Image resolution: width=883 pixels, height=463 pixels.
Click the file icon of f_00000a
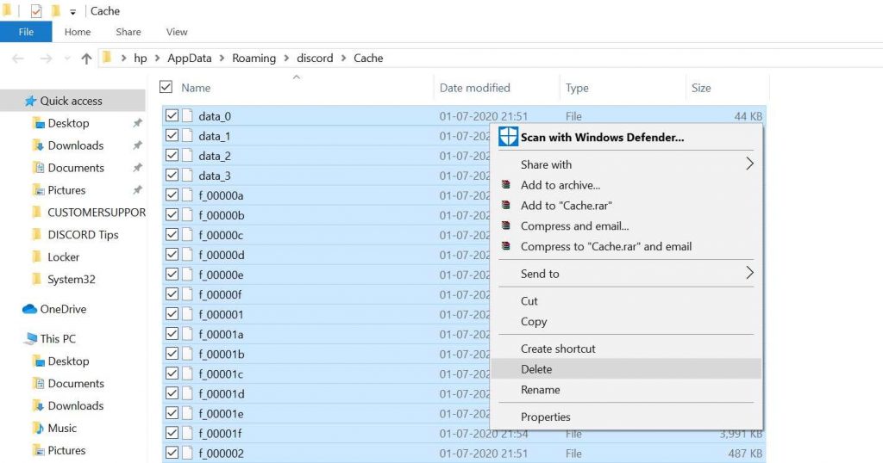pyautogui.click(x=187, y=195)
